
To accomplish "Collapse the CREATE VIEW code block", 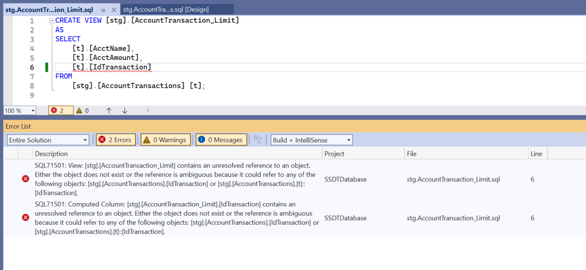I will (x=51, y=21).
